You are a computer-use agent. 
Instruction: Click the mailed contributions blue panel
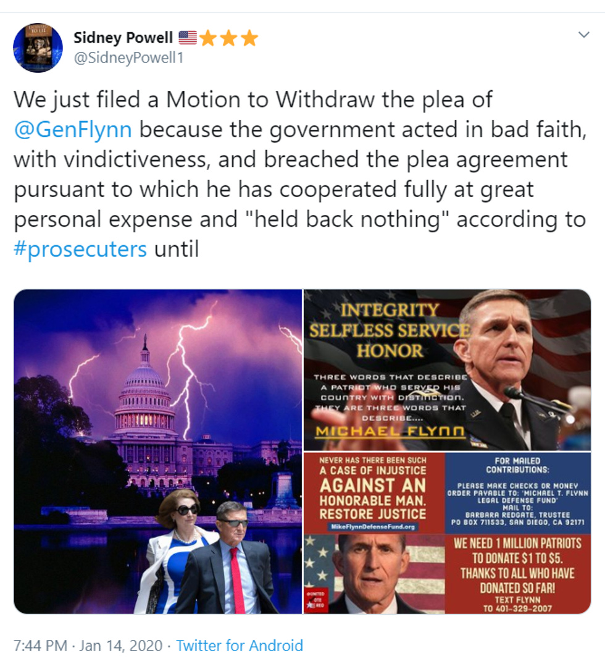518,493
